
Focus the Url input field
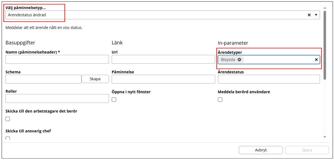163,59
